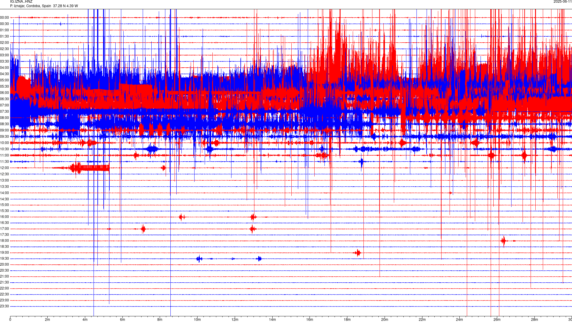
Task: Click the long red event burst on 12:00 trace
Action: click(x=89, y=168)
